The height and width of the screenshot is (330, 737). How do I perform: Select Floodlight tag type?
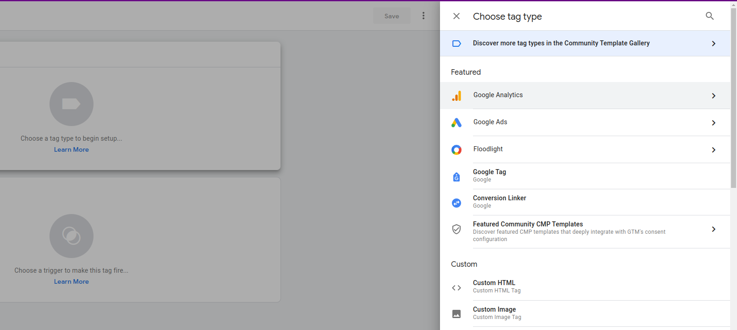[585, 149]
